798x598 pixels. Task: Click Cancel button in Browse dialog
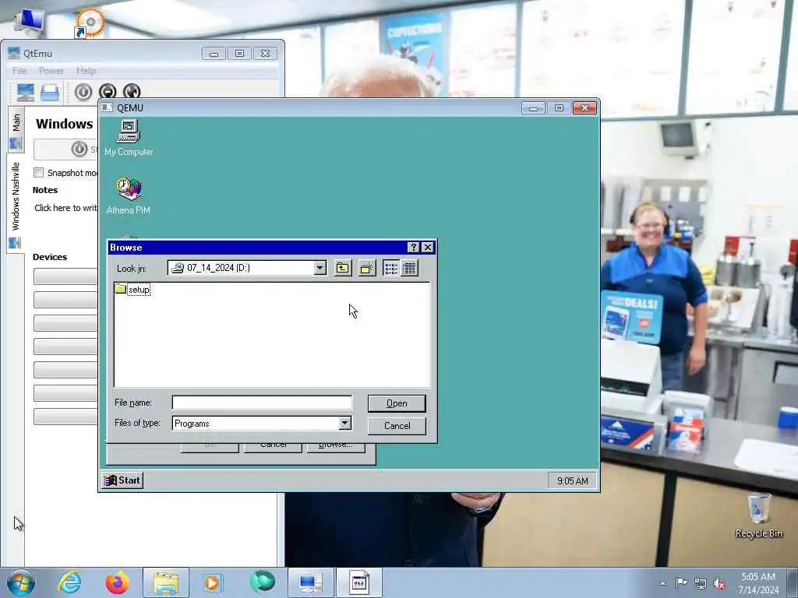(x=397, y=426)
